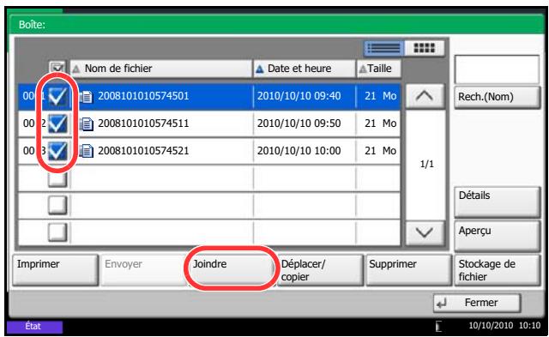The width and height of the screenshot is (549, 337).
Task: Sort by Nom de fichier column
Action: 160,69
